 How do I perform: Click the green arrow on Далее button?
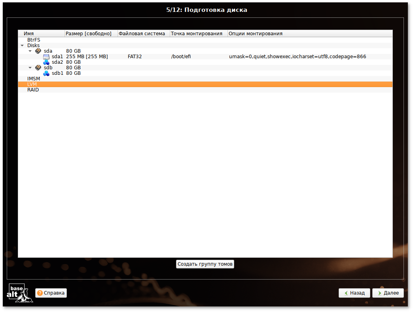point(379,293)
